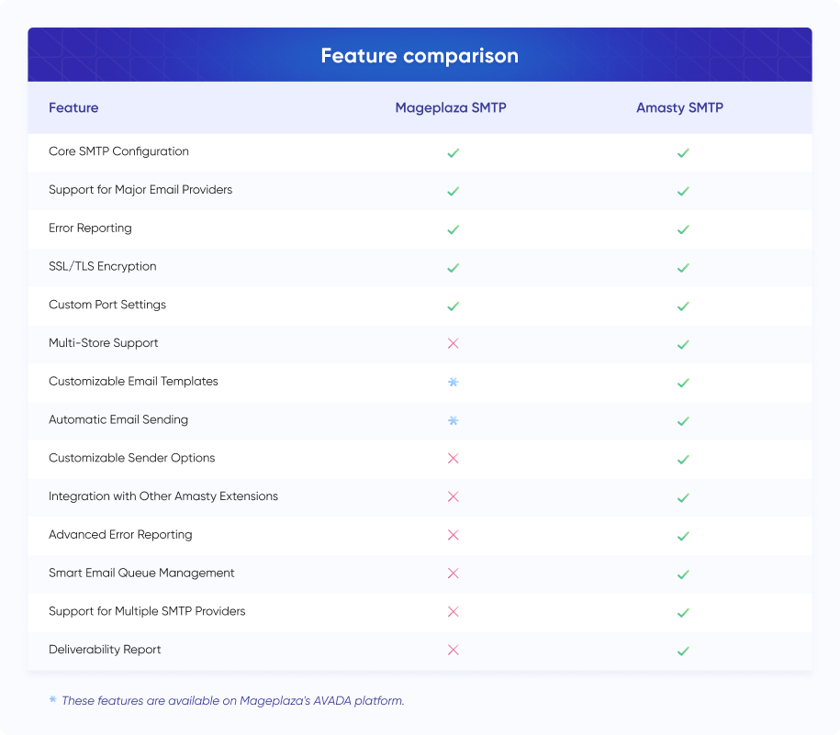Click Amasty checkmark for Error Reporting
Image resolution: width=840 pixels, height=735 pixels.
683,229
